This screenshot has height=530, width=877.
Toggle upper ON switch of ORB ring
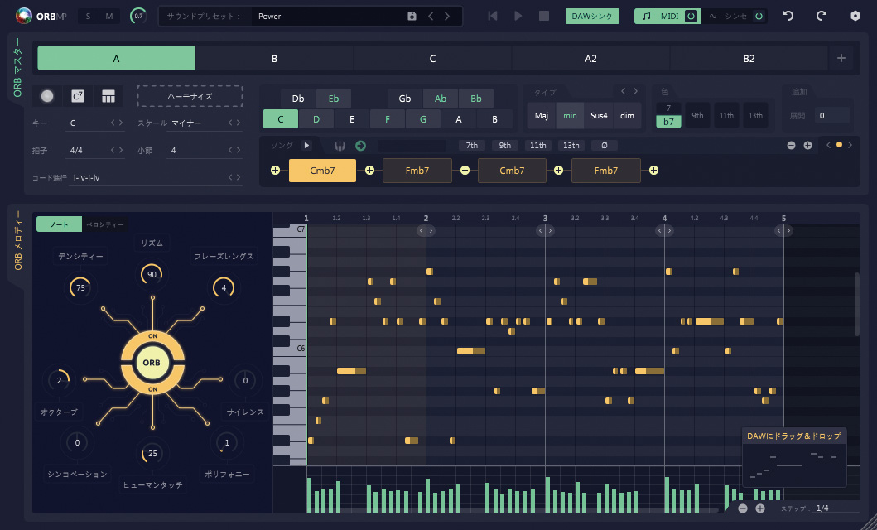coord(152,336)
